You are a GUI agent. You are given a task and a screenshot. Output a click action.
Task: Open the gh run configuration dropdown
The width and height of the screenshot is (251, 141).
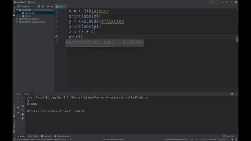[x=214, y=2]
